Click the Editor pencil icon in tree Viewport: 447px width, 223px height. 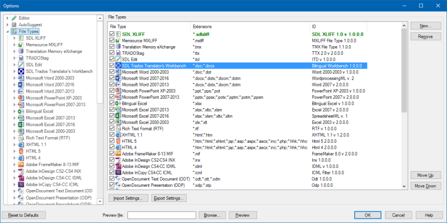tap(14, 18)
